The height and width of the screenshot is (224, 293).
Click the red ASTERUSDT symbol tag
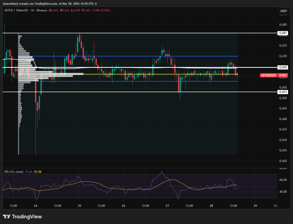click(268, 75)
